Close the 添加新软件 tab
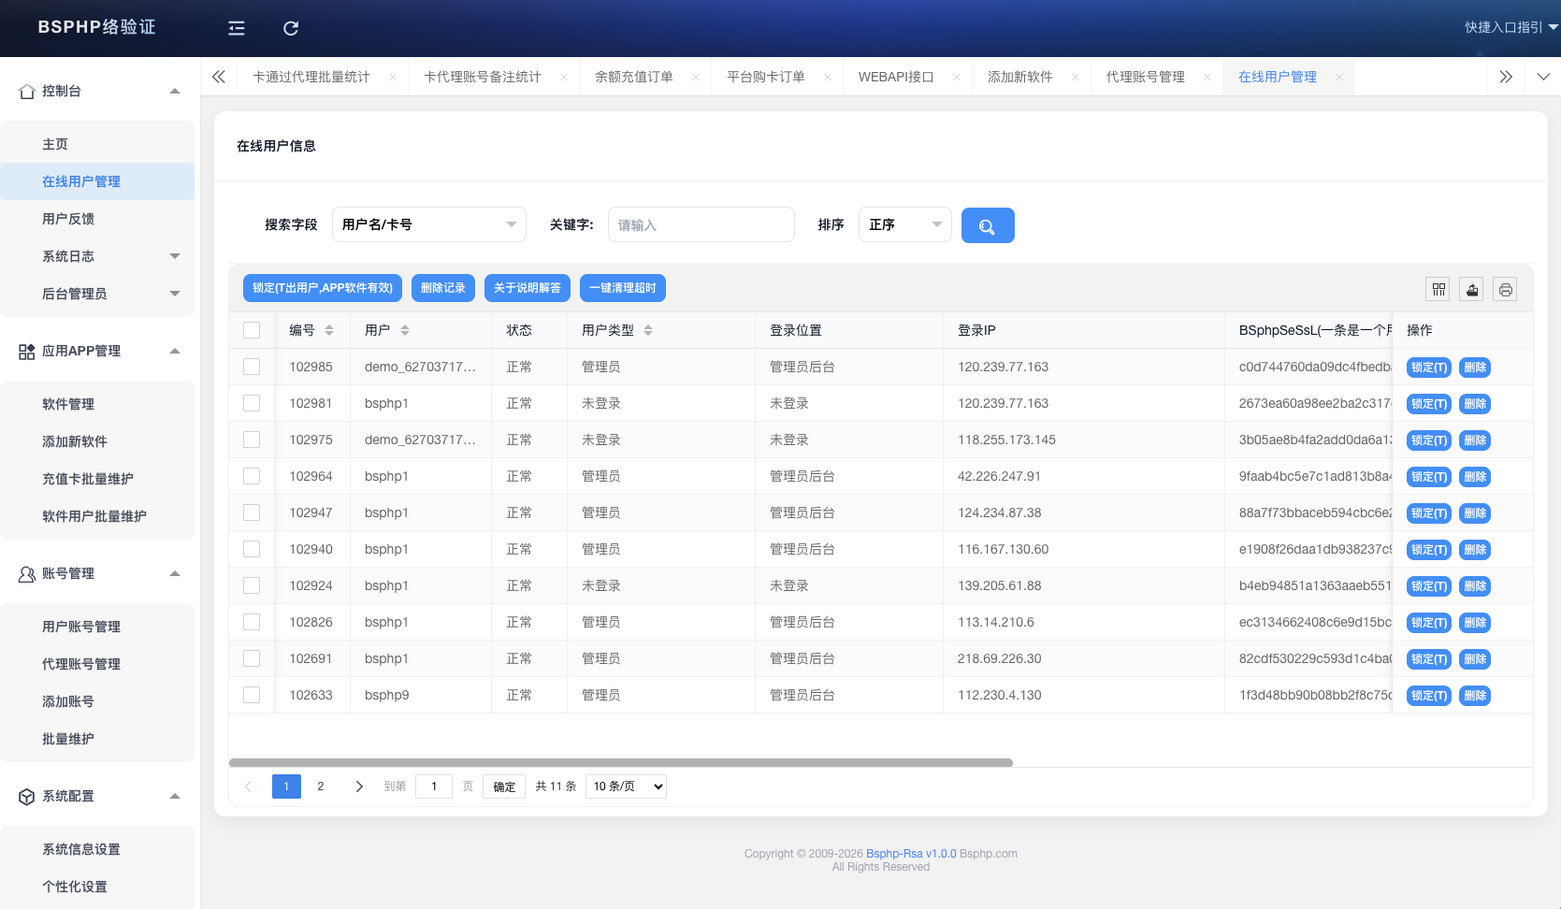 pos(1076,77)
